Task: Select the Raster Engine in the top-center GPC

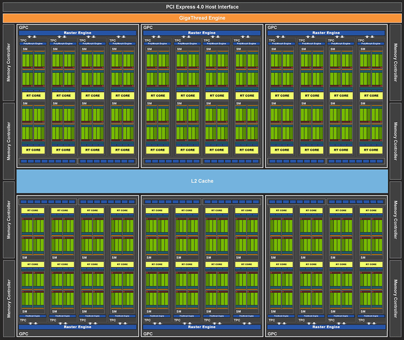Action: pos(202,33)
